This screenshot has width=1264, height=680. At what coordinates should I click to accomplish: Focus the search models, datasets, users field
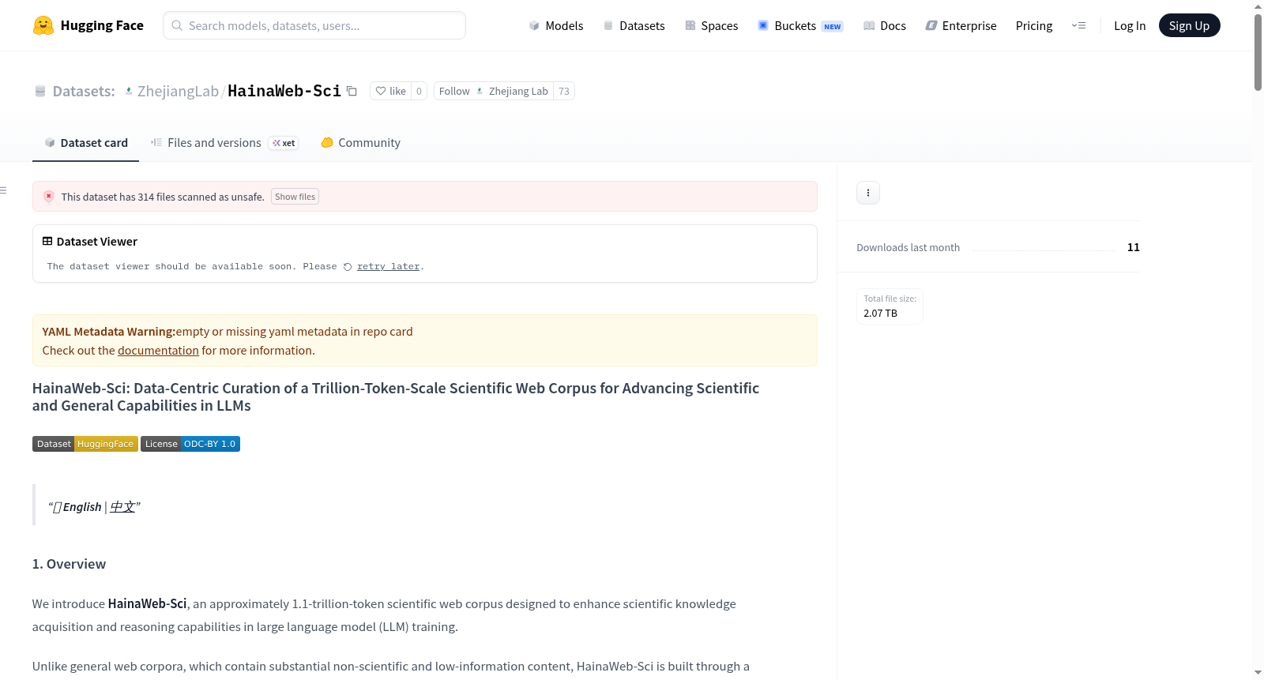click(314, 25)
